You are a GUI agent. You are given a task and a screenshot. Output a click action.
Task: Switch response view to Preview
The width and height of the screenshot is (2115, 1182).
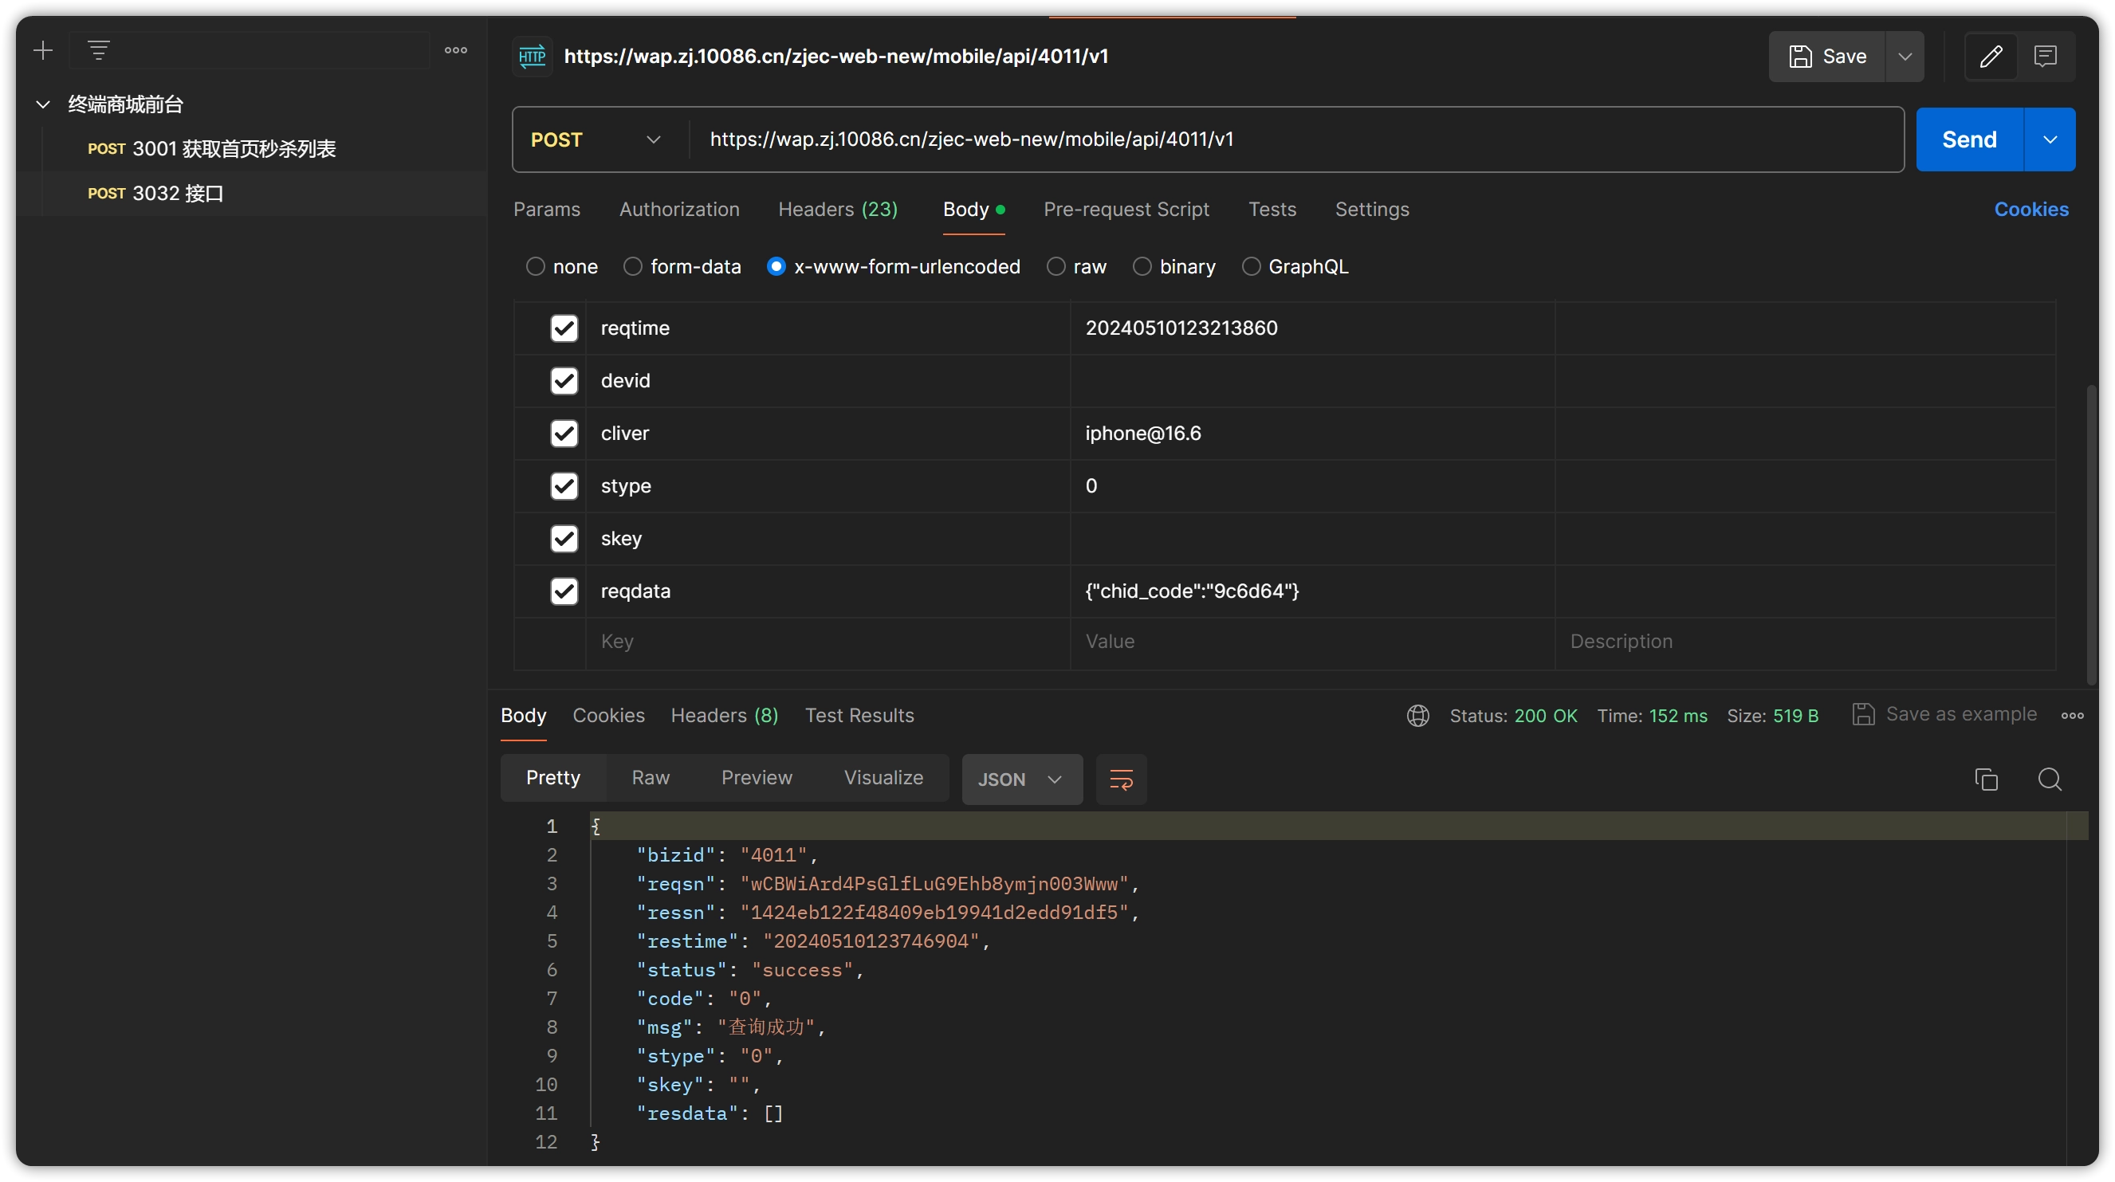point(757,777)
